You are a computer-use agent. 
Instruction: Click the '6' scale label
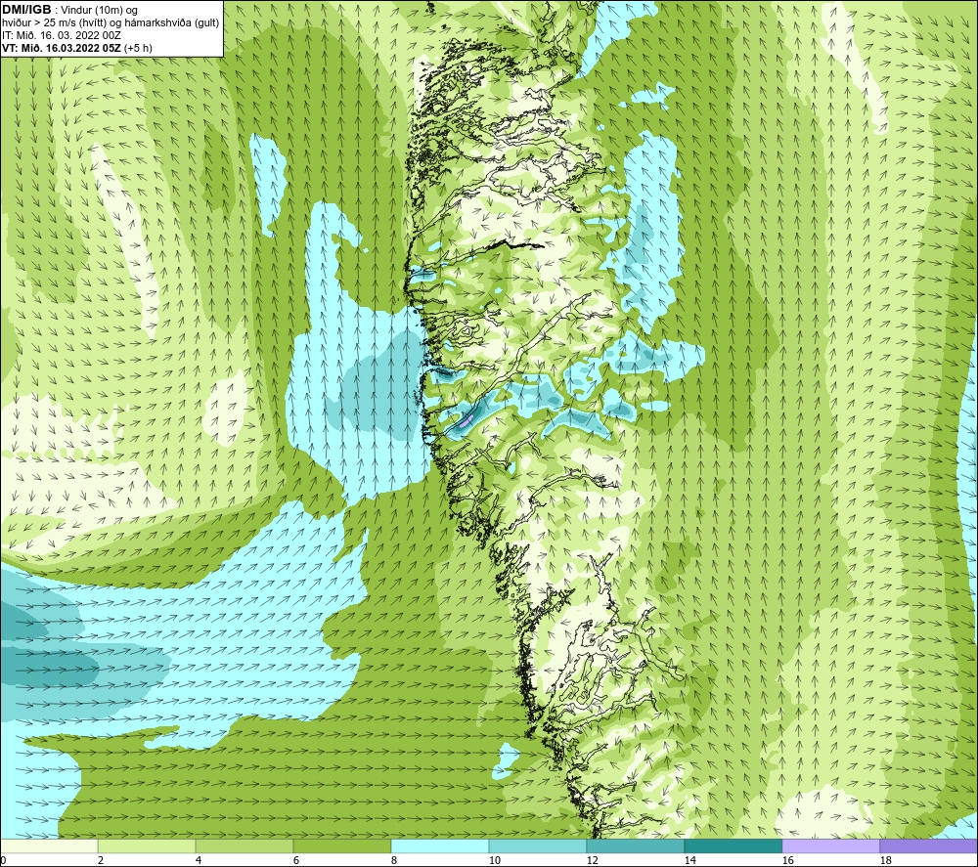point(295,860)
